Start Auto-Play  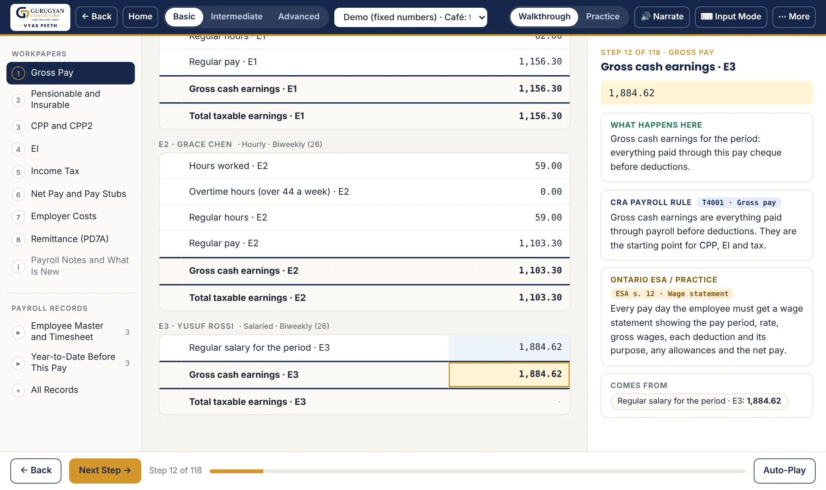pyautogui.click(x=784, y=471)
